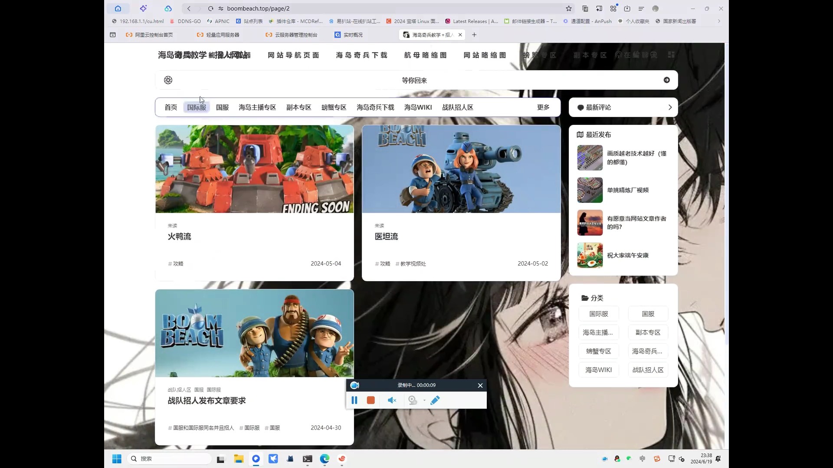Expand 最新评论 with the chevron
Screen dimensions: 833x468
(670, 107)
